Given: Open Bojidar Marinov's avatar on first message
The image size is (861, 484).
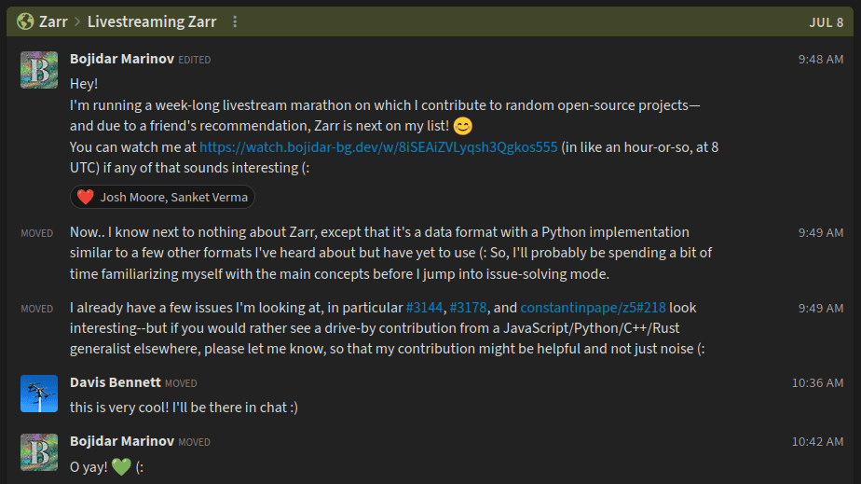Looking at the screenshot, I should 39,70.
